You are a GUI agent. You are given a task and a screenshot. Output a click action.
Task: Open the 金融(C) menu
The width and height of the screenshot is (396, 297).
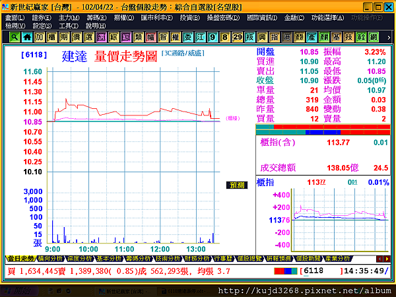click(294, 18)
